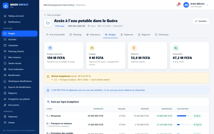The width and height of the screenshot is (214, 134).
Task: Click the 1 — Personnel budget line
Action: pyautogui.click(x=53, y=116)
